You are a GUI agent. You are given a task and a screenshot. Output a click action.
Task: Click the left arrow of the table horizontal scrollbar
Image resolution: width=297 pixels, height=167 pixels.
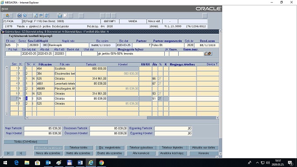pos(27,118)
